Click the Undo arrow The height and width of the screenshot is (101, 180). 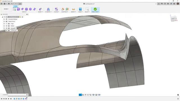(x=12, y=4)
